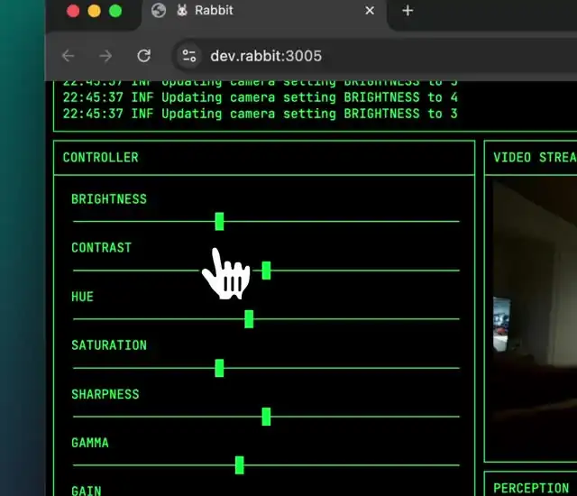This screenshot has width=577, height=496.
Task: Click the Gamma slider handle
Action: point(239,464)
